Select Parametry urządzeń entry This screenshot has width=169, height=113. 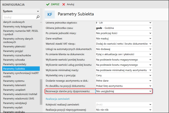(14, 90)
